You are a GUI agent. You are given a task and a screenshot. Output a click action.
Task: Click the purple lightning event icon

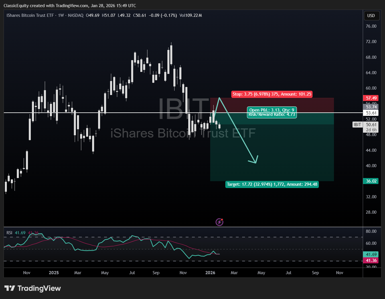(x=219, y=222)
